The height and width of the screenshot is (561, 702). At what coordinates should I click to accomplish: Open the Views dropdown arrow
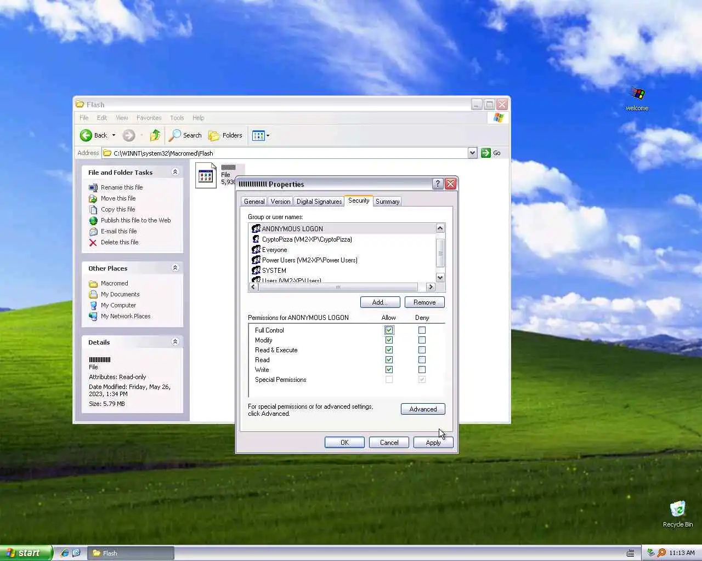268,135
